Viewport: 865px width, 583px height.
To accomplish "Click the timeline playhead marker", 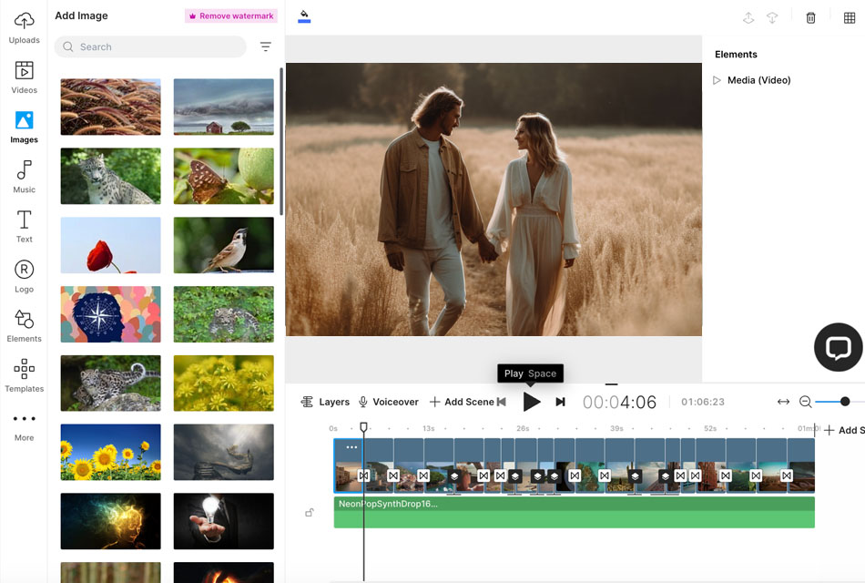I will pyautogui.click(x=363, y=426).
